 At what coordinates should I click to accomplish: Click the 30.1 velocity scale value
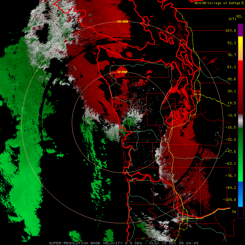click(232, 91)
